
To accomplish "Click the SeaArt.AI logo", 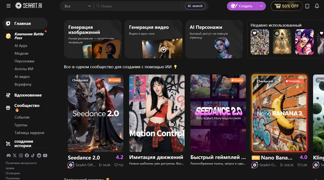I will pos(29,6).
